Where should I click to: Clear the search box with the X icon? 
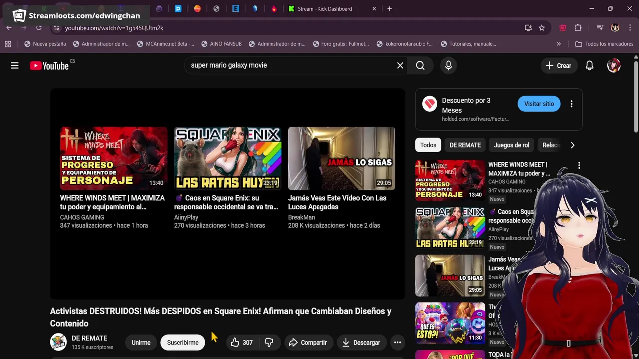click(x=400, y=65)
